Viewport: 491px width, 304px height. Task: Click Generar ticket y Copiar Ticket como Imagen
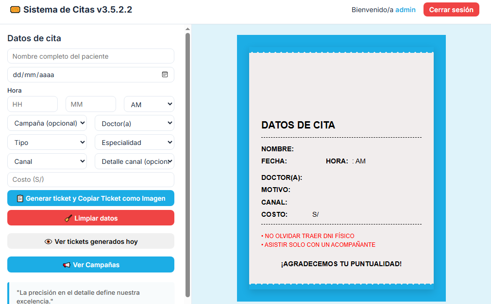point(91,198)
